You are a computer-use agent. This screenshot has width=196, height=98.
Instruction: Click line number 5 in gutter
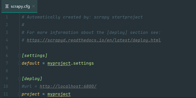7,48
